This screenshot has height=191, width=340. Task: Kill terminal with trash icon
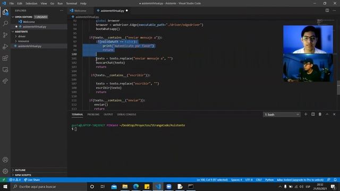320,115
